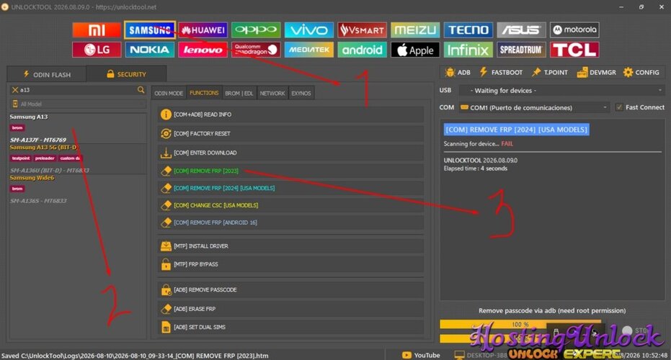Screen dimensions: 671x360
Task: Choose the Android brand logo
Action: [x=362, y=50]
